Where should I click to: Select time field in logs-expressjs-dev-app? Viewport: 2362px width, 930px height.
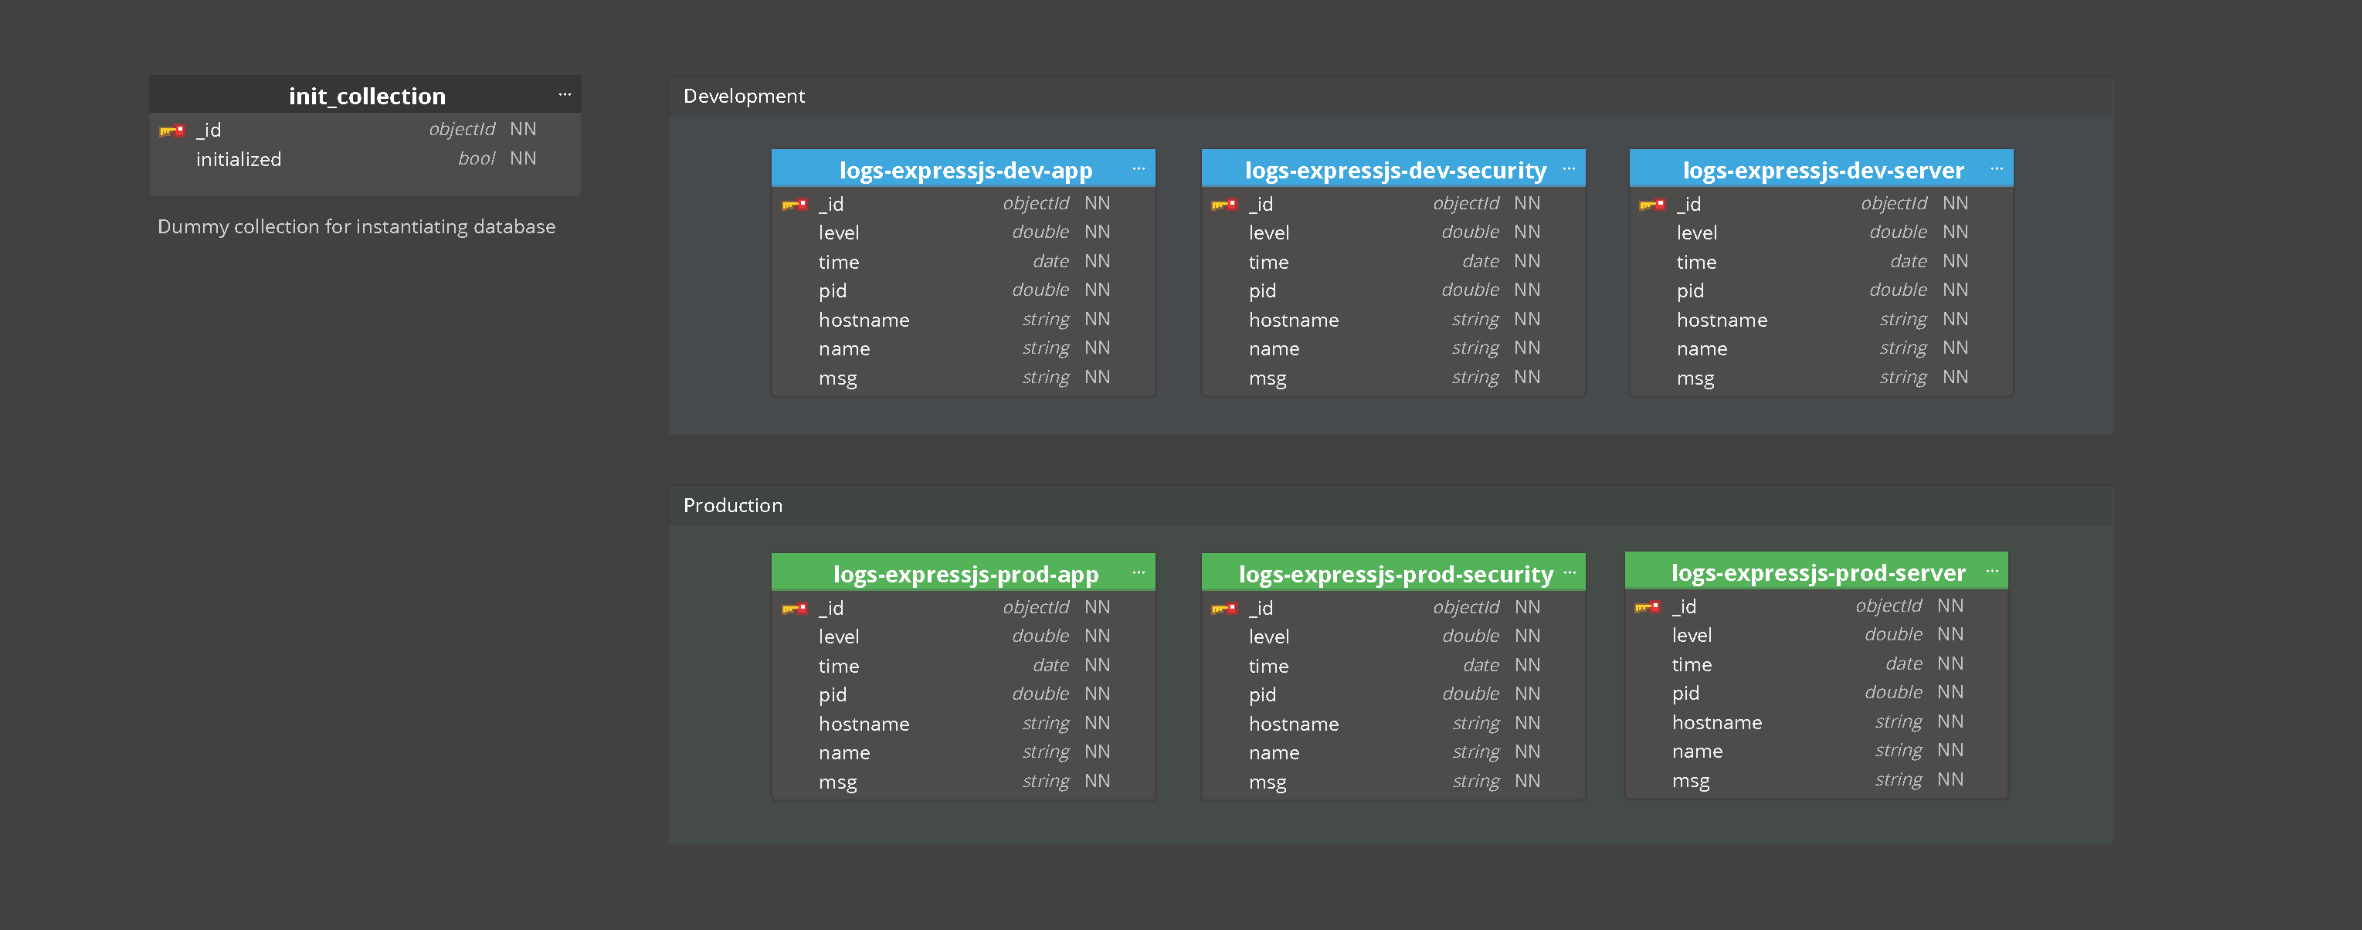[962, 261]
